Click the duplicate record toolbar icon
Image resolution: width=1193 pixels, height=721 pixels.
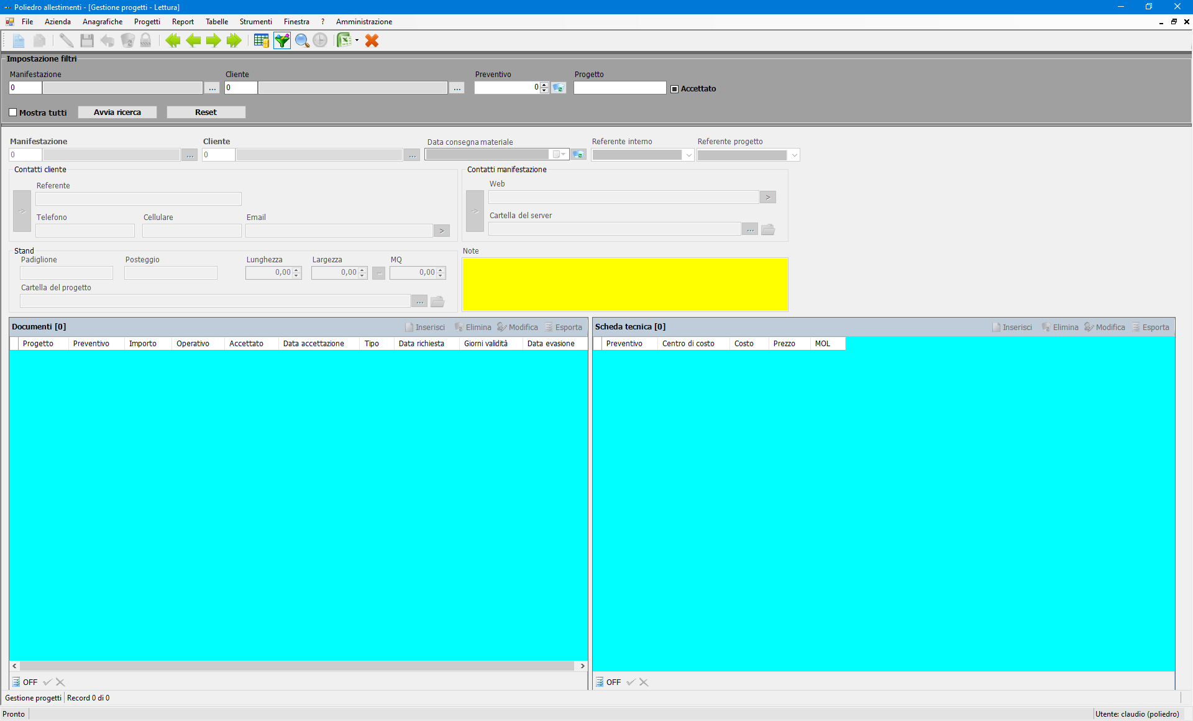coord(39,40)
